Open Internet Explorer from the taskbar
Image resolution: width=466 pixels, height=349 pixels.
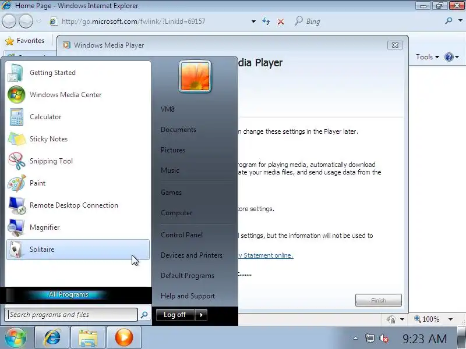tap(52, 337)
